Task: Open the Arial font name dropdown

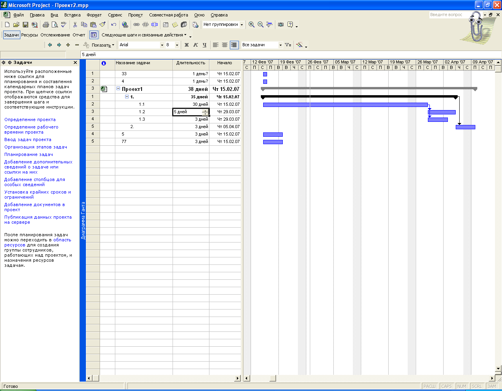Action: [x=162, y=45]
